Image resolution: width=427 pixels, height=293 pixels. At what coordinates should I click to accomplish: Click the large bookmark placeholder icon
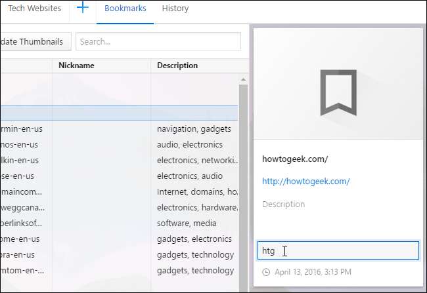(338, 92)
